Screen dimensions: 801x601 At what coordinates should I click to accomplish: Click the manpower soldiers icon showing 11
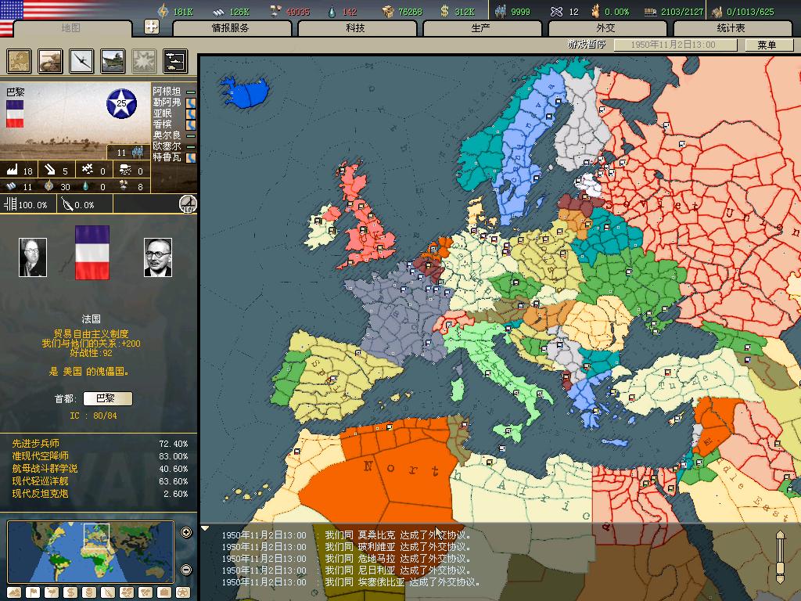[137, 152]
